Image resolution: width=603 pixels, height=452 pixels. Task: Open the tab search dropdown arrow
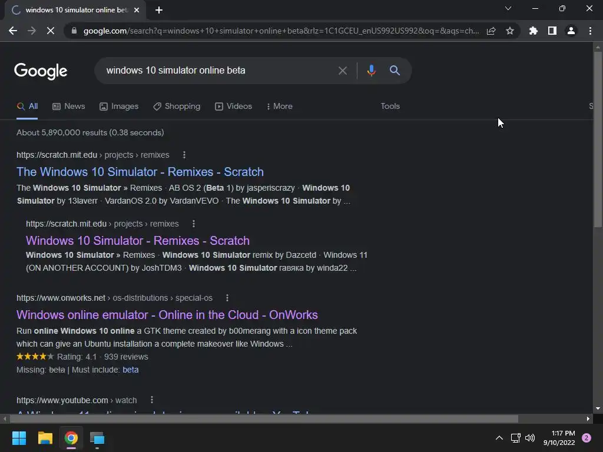click(508, 8)
